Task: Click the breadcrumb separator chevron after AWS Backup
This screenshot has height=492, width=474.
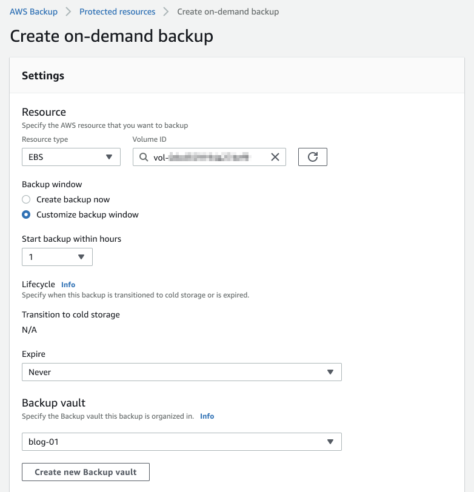Action: pyautogui.click(x=69, y=12)
